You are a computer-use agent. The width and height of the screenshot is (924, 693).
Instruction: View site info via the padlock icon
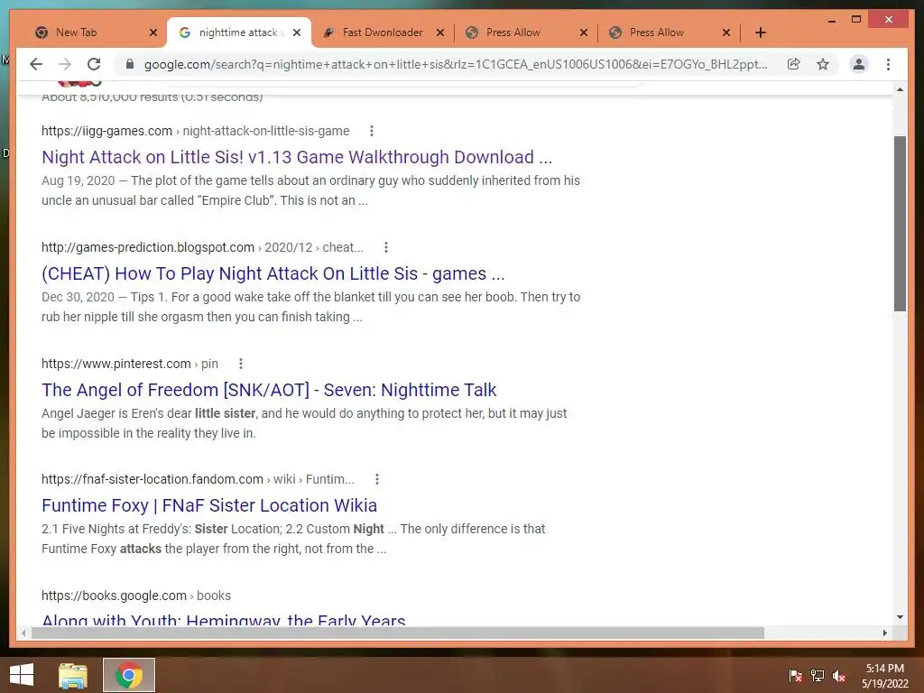[x=130, y=64]
